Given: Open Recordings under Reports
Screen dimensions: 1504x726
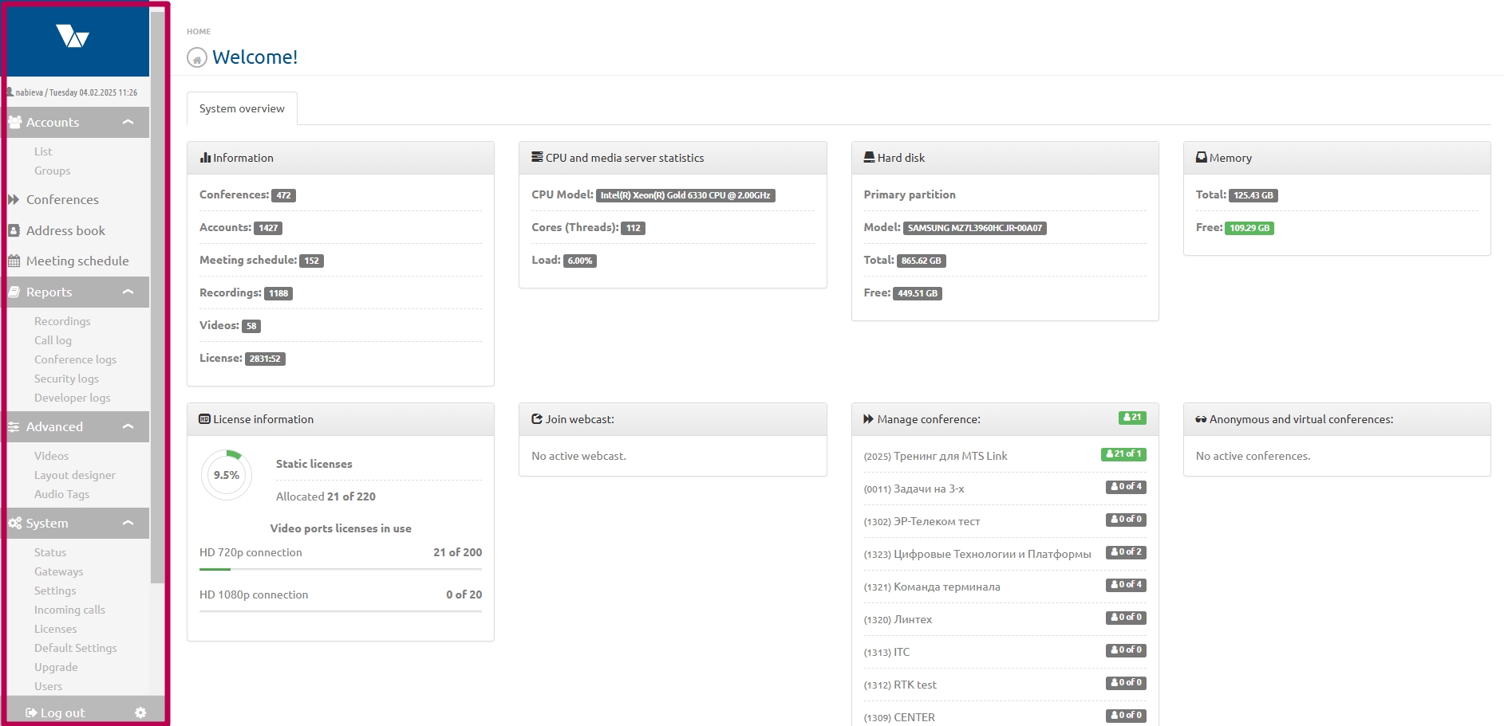Looking at the screenshot, I should 62,321.
